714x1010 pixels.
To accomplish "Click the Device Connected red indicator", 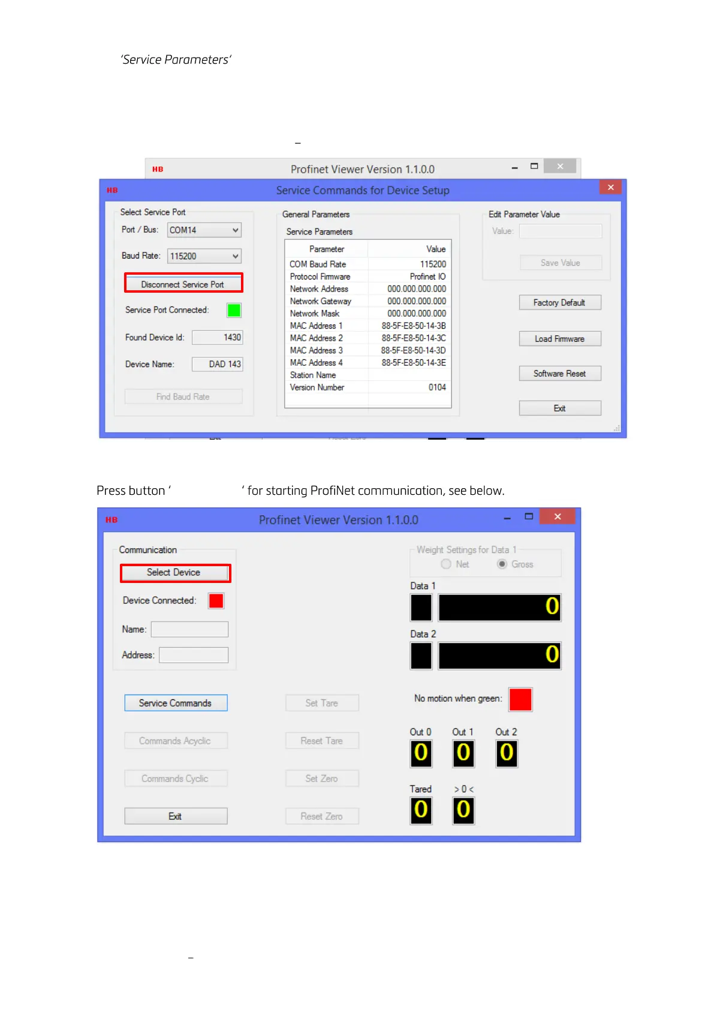I will [216, 600].
